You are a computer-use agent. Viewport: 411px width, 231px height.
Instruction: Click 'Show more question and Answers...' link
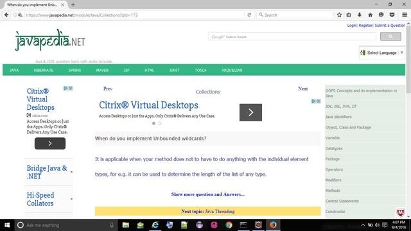(x=208, y=194)
